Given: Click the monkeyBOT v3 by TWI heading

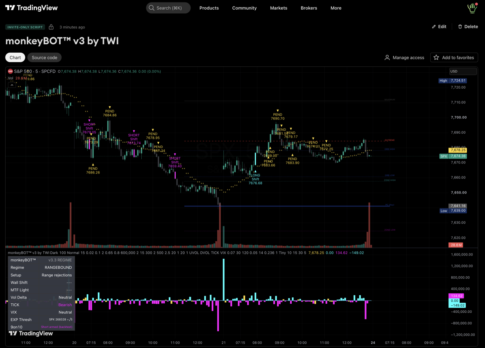Looking at the screenshot, I should pos(62,41).
